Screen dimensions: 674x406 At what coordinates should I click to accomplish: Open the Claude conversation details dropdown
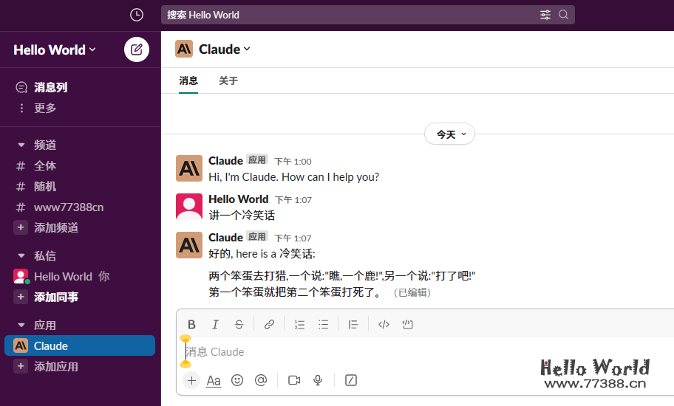point(225,49)
